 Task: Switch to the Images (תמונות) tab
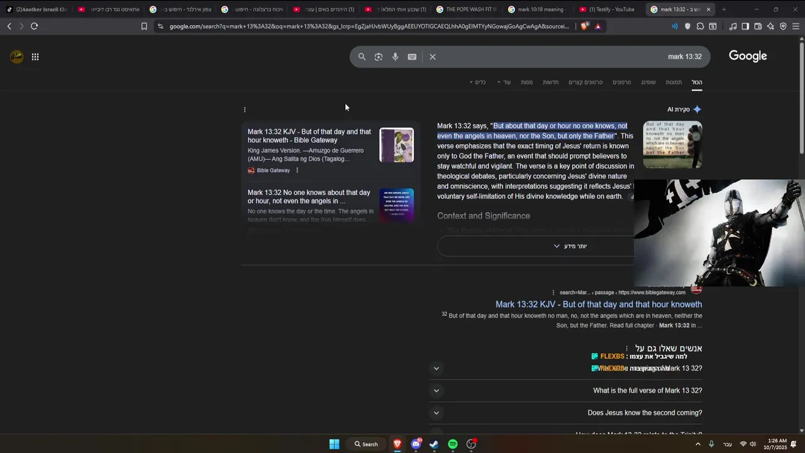click(674, 82)
